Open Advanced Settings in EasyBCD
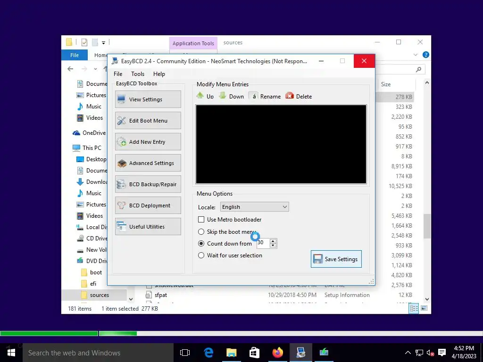 (x=148, y=163)
